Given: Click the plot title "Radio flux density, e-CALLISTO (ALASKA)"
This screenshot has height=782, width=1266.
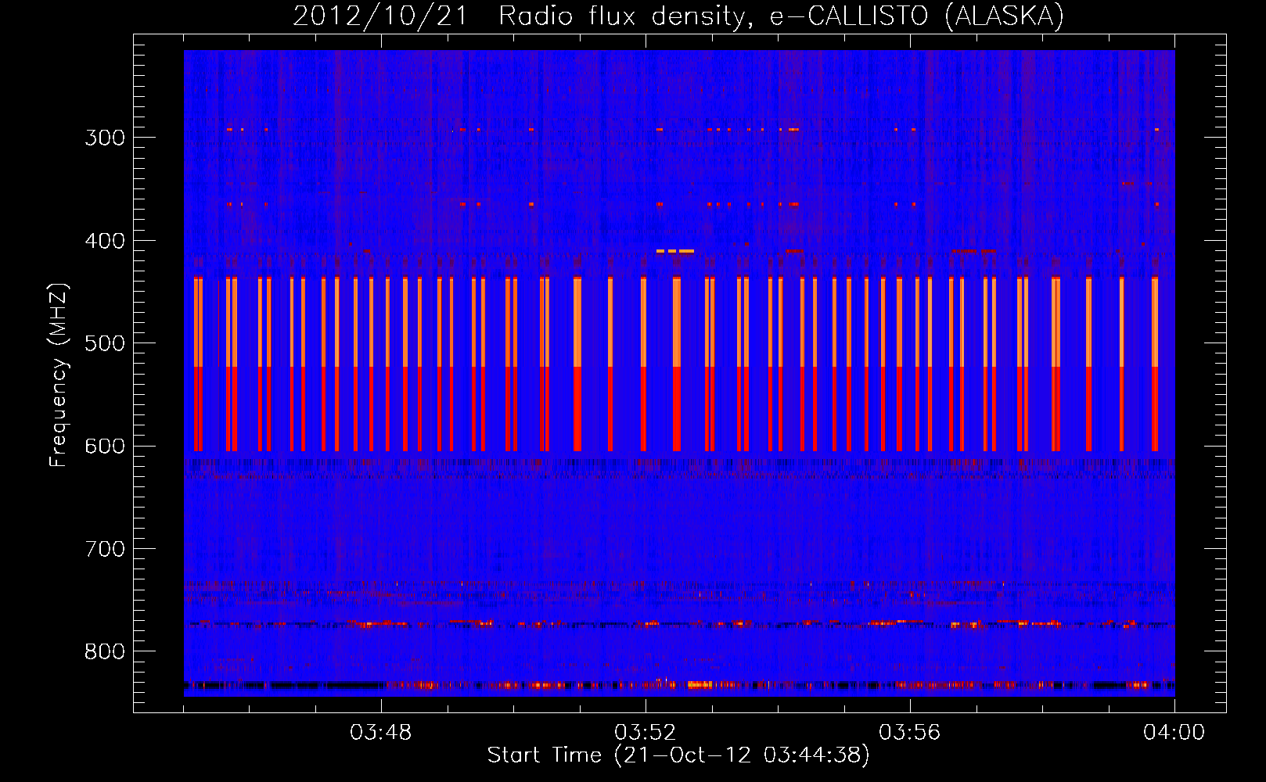Looking at the screenshot, I should pyautogui.click(x=781, y=16).
